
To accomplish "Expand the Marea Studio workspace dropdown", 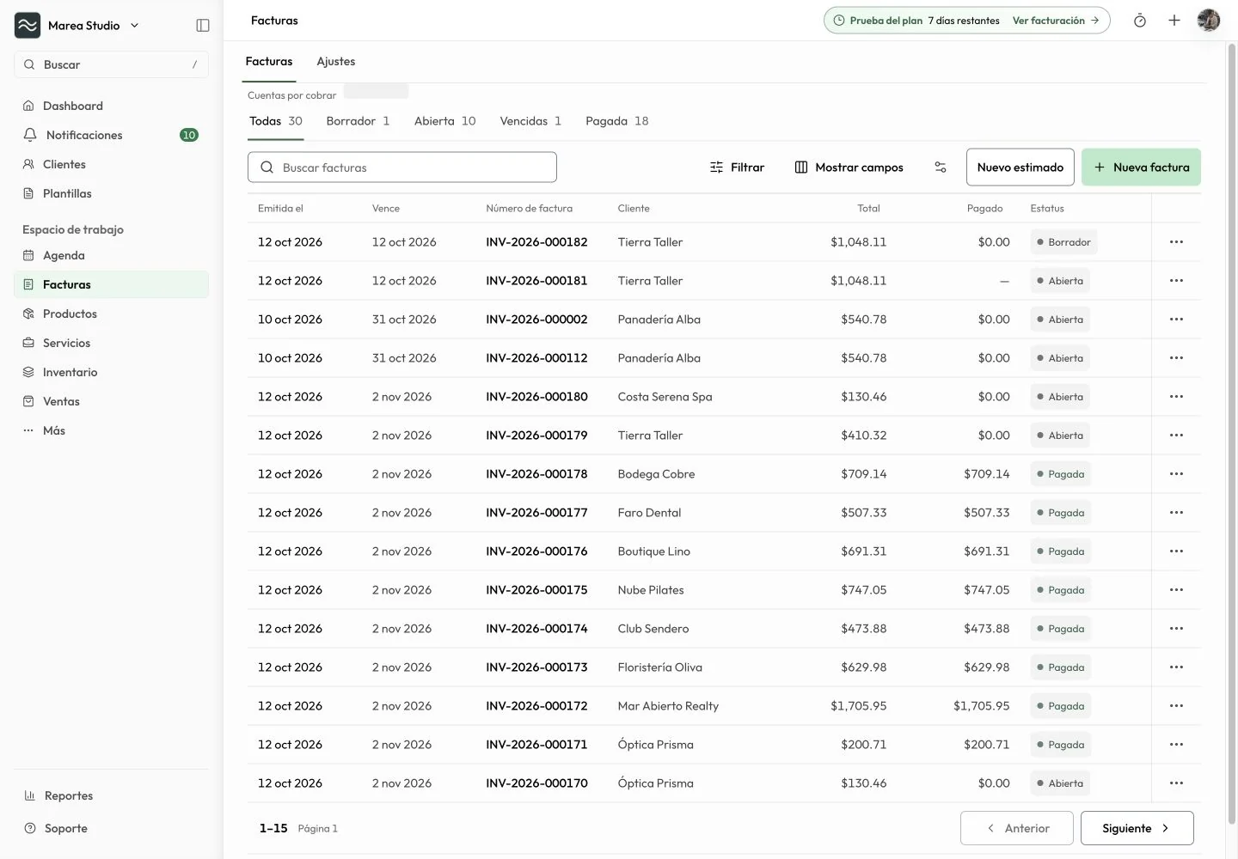I will pyautogui.click(x=134, y=26).
